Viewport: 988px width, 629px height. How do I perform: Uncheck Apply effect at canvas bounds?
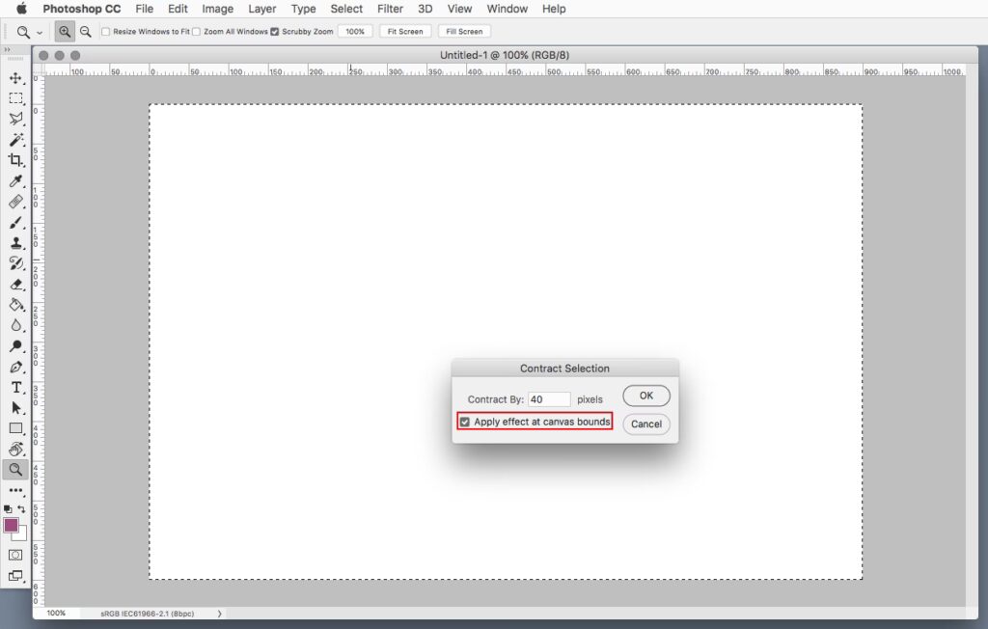465,423
